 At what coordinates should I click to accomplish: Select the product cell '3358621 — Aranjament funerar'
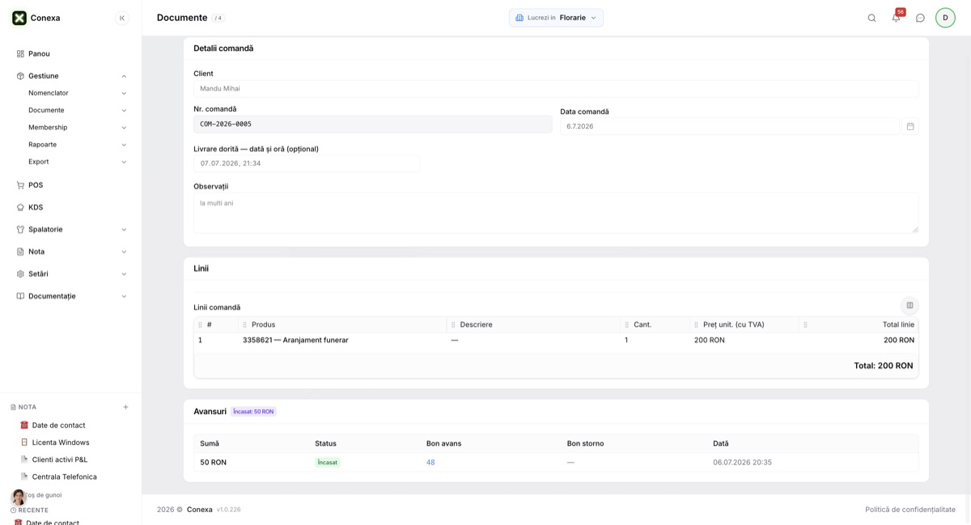(295, 341)
